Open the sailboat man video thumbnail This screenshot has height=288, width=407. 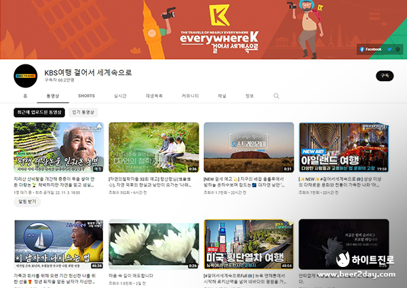coord(58,245)
